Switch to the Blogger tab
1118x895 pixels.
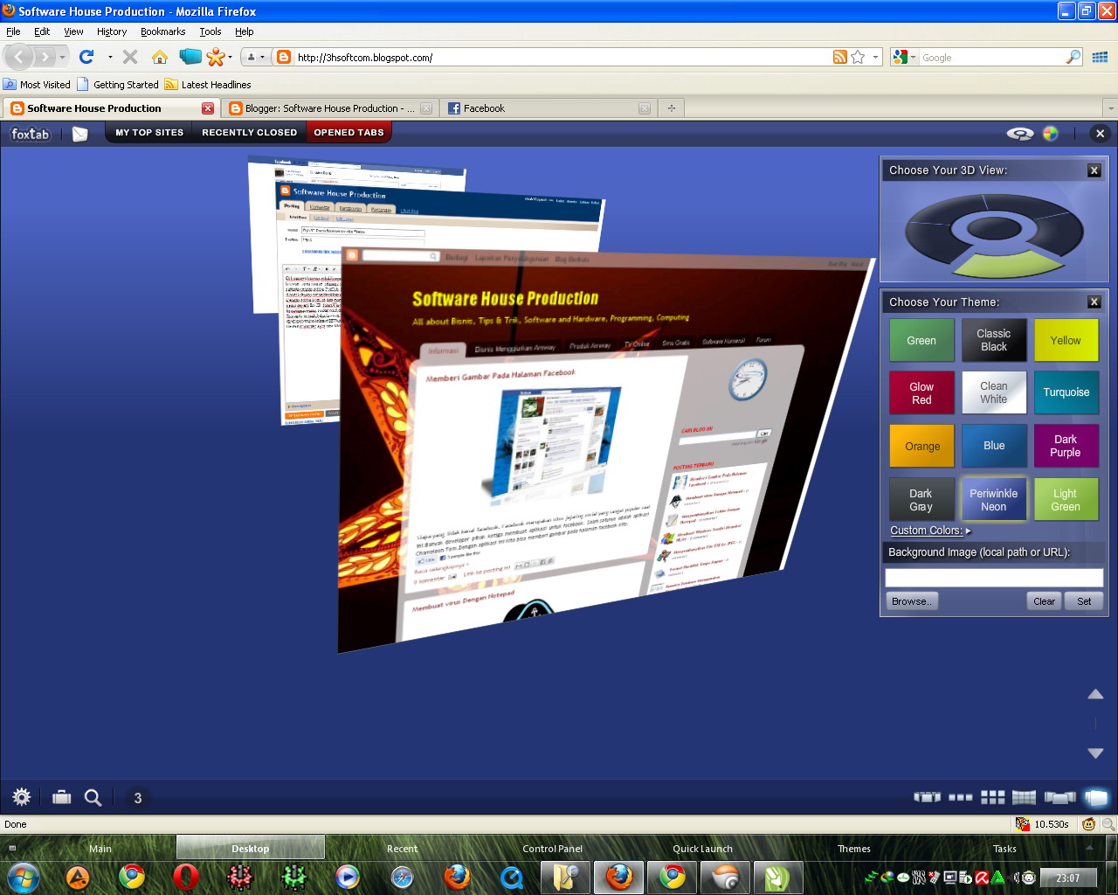point(329,108)
